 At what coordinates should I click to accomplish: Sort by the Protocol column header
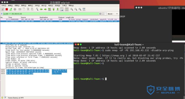[x=61, y=17]
